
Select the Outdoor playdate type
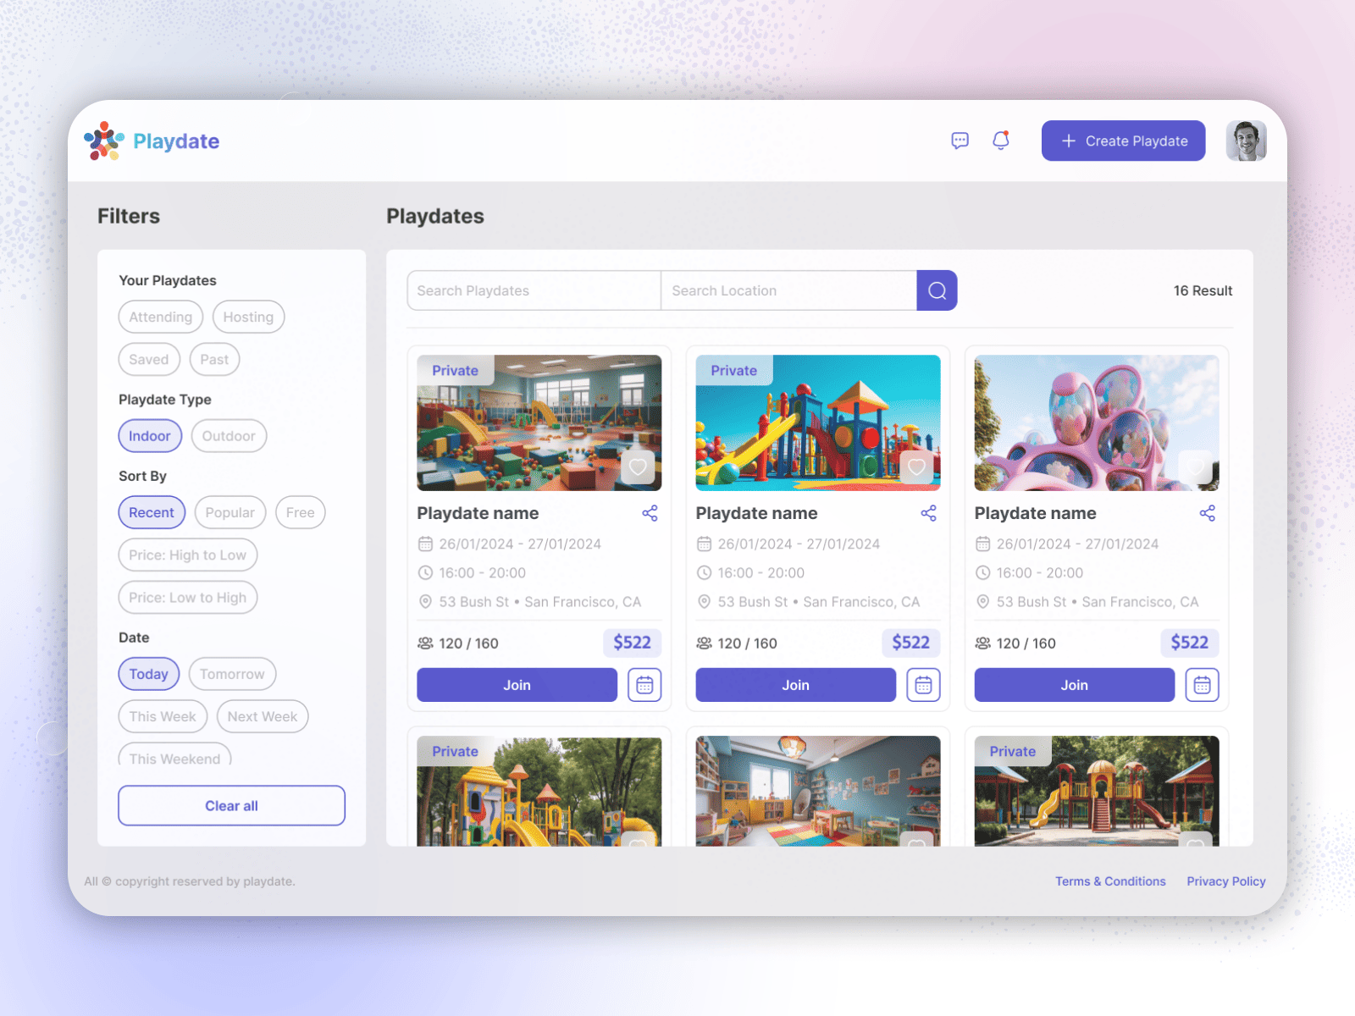[229, 436]
